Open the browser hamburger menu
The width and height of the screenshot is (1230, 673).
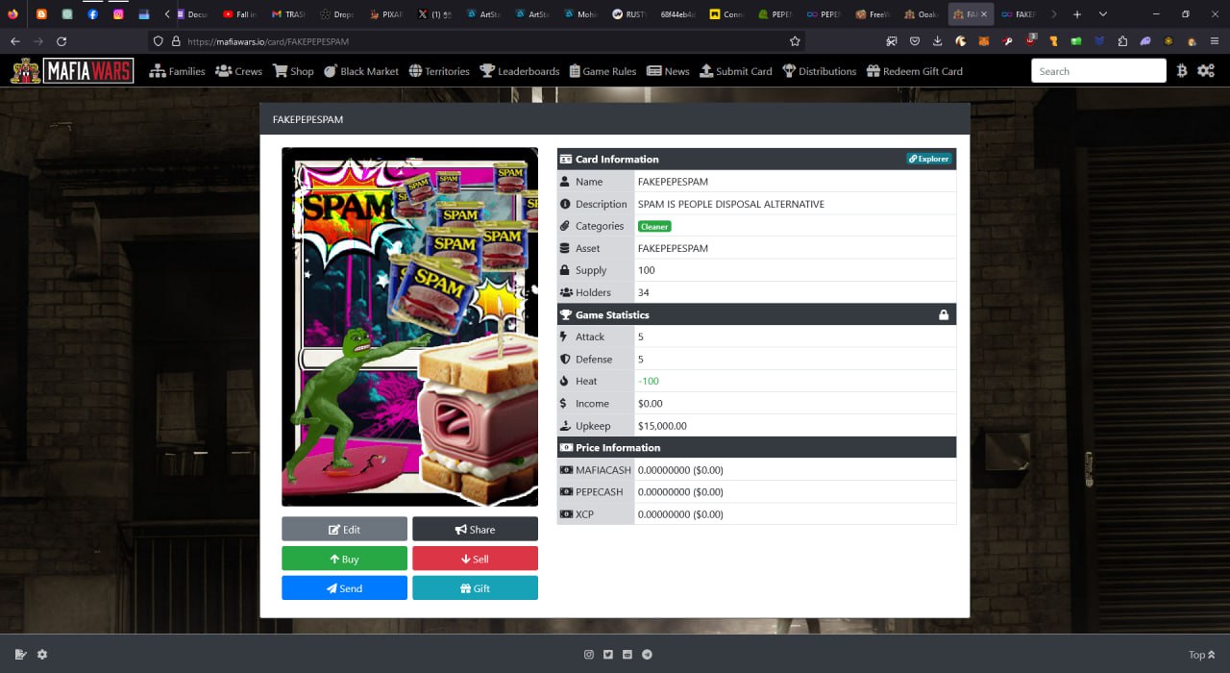[x=1215, y=41]
